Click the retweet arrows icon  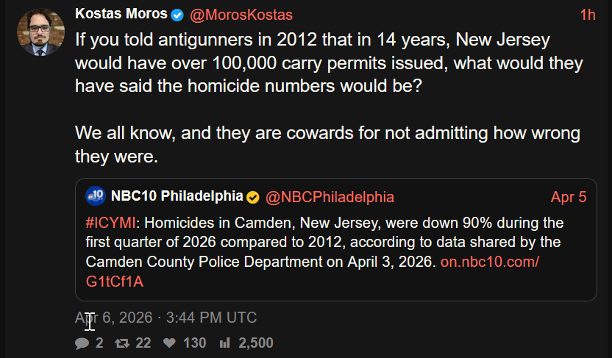pos(121,343)
